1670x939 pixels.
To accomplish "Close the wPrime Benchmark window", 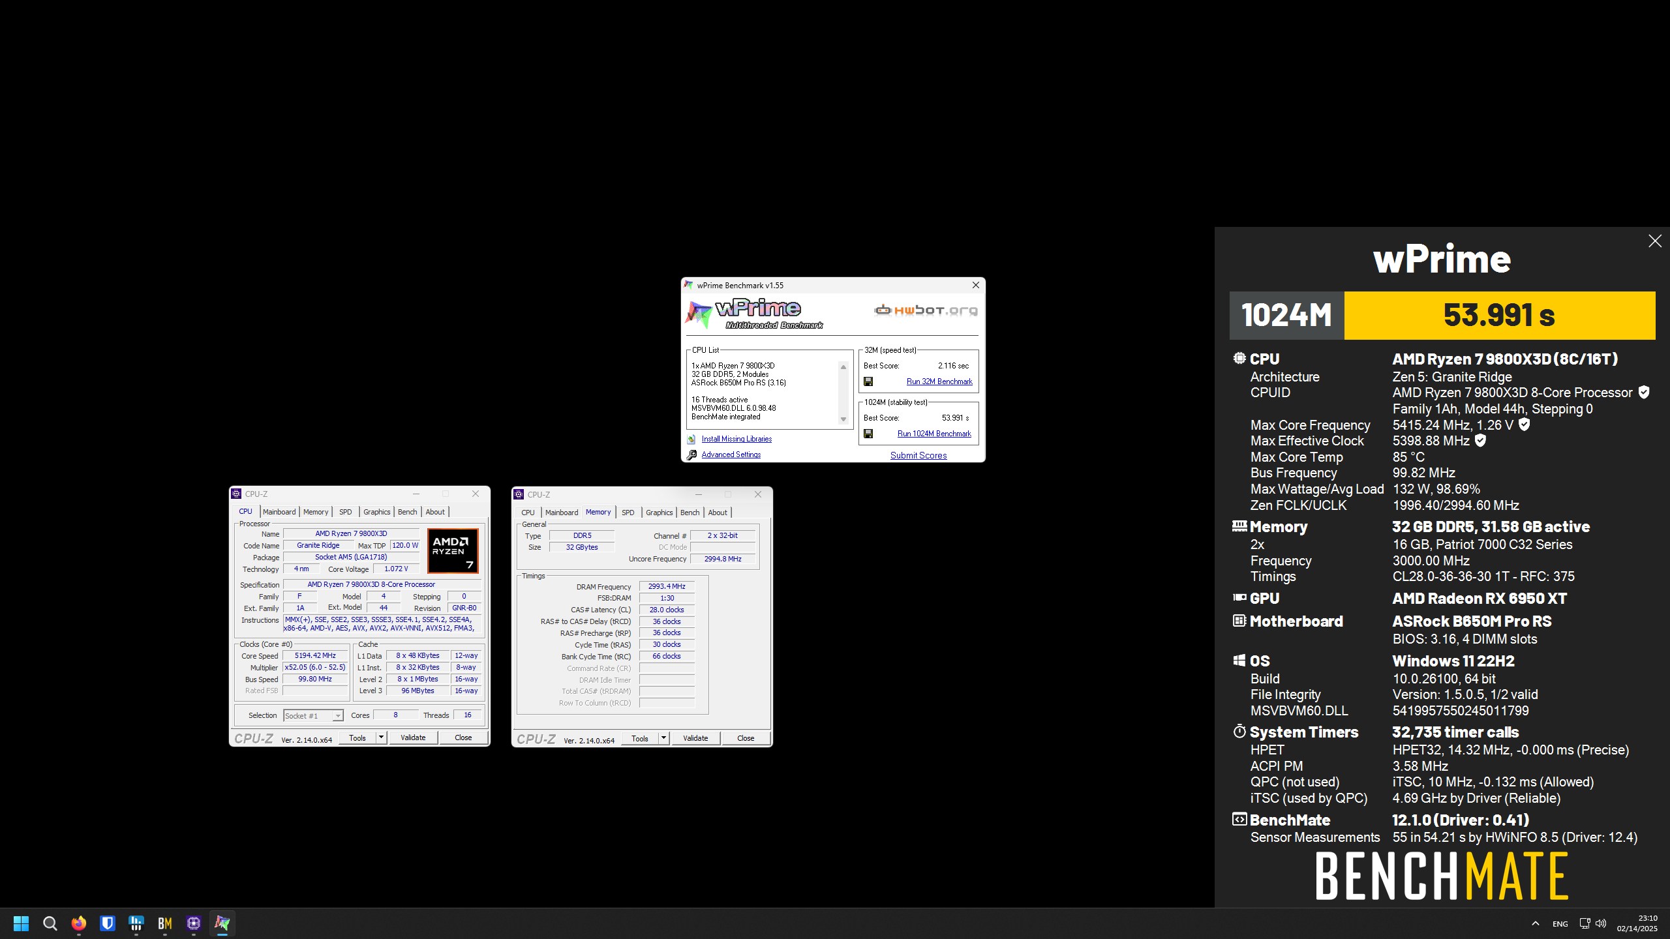I will [x=975, y=285].
